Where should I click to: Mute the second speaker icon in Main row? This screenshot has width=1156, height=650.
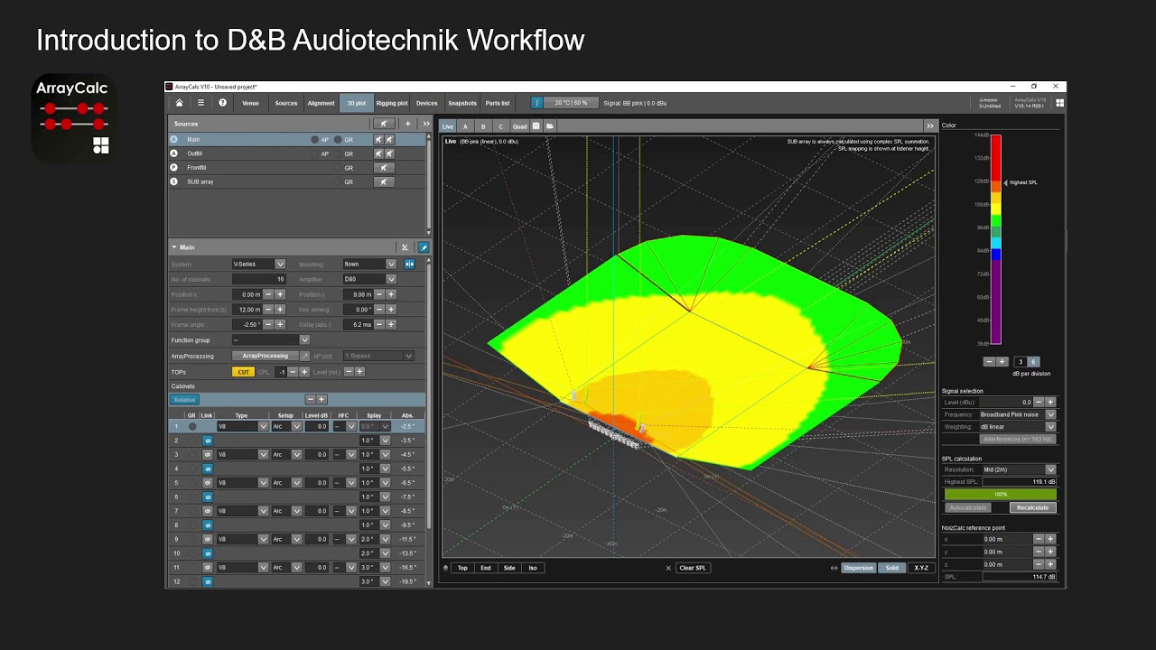pyautogui.click(x=390, y=140)
